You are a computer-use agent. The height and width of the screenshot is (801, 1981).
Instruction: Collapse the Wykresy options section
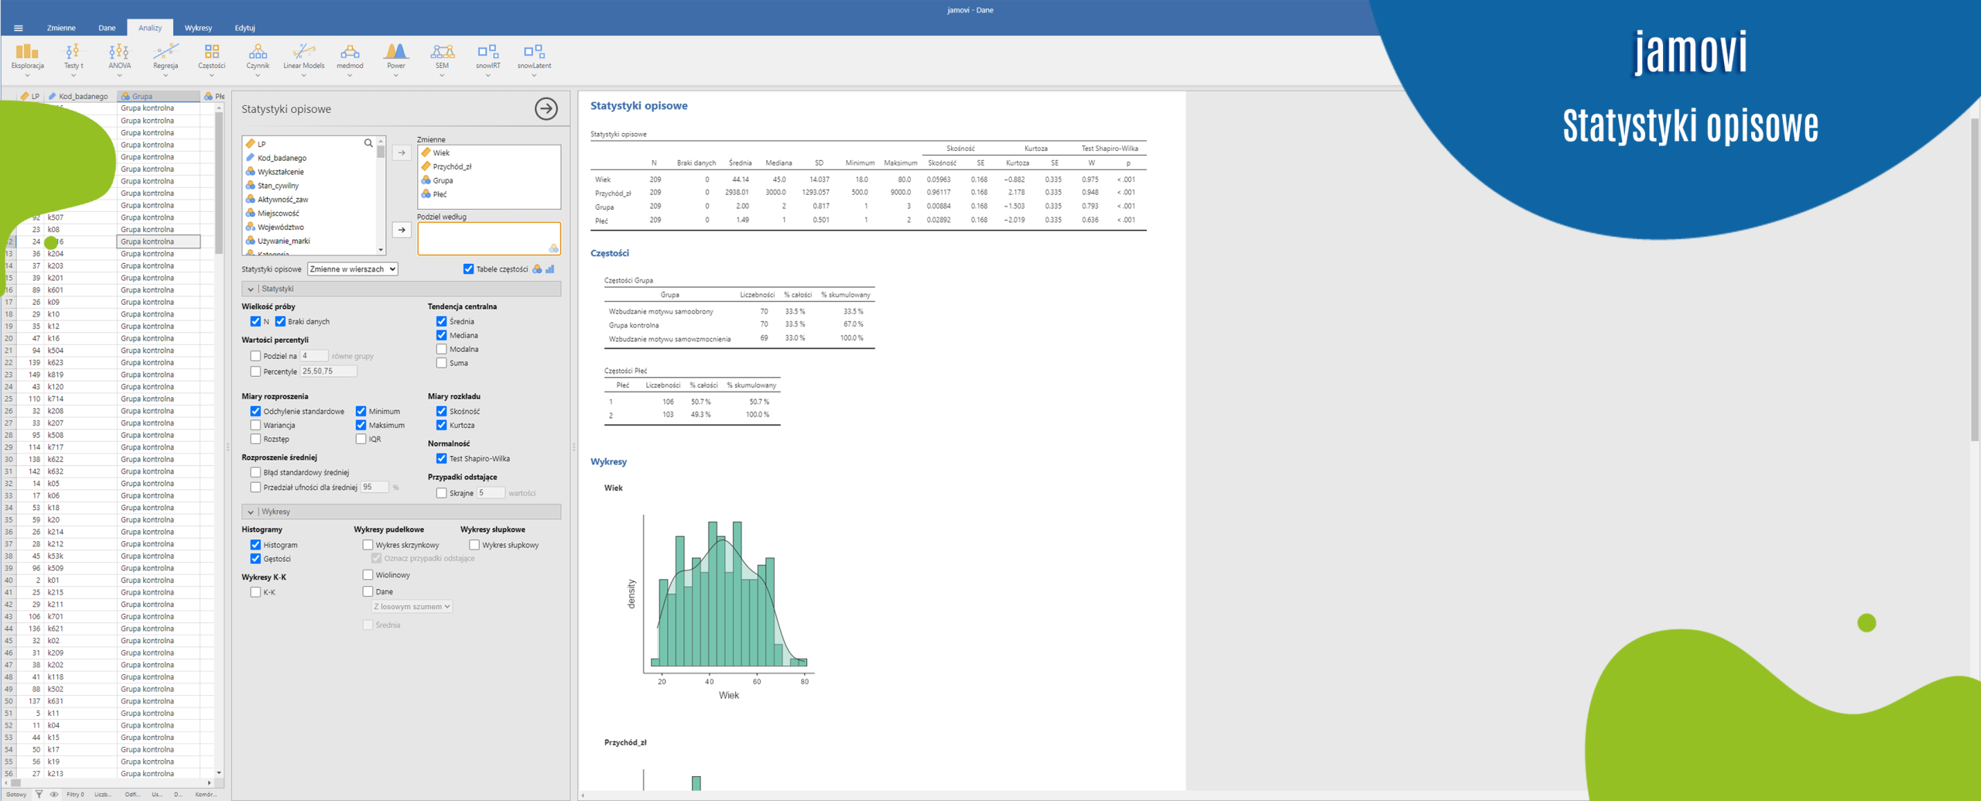(251, 512)
